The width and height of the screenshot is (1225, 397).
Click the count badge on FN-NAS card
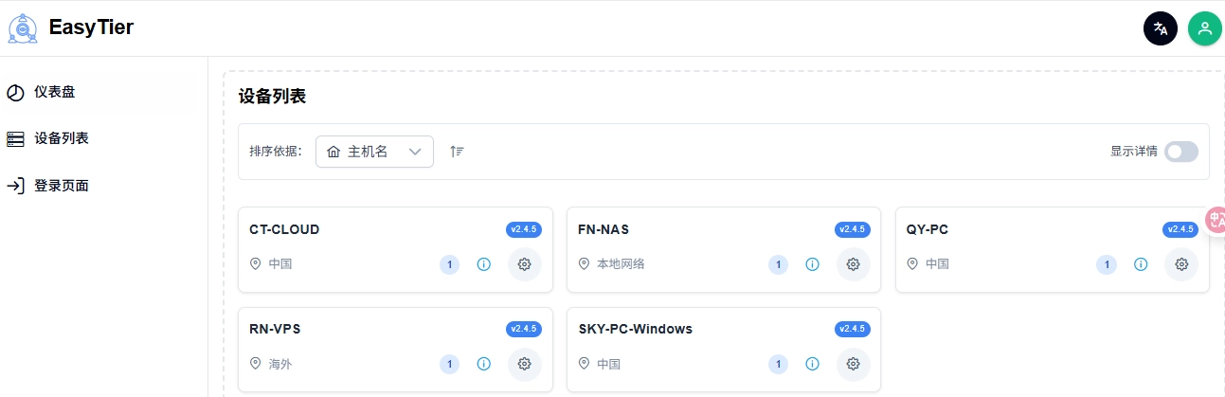click(x=778, y=264)
